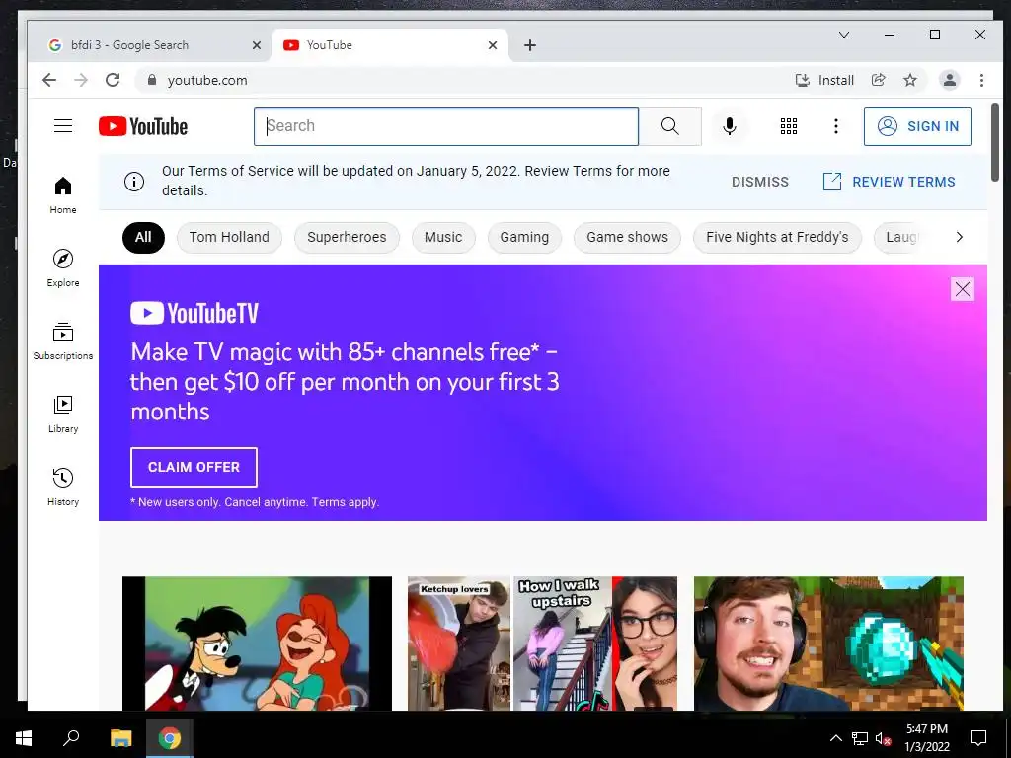Select the YouTube browser tab
The height and width of the screenshot is (758, 1011).
(x=390, y=45)
